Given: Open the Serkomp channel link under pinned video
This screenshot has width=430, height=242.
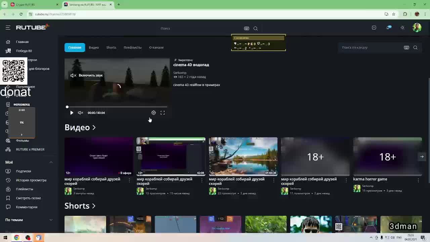Looking at the screenshot, I should (180, 73).
